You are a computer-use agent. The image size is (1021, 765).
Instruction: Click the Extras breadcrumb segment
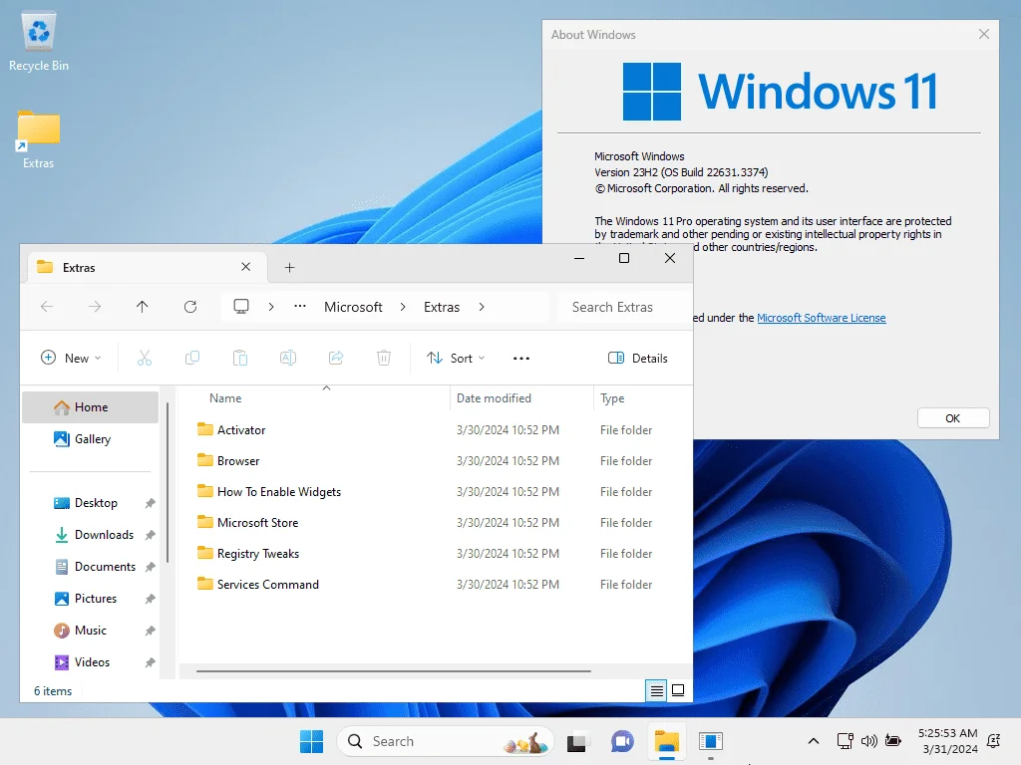tap(442, 307)
